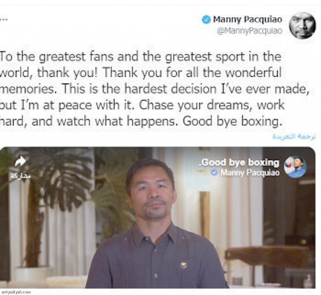Open the 'Good bye boxing' video title
Screen dimensions: 321x295
click(239, 162)
